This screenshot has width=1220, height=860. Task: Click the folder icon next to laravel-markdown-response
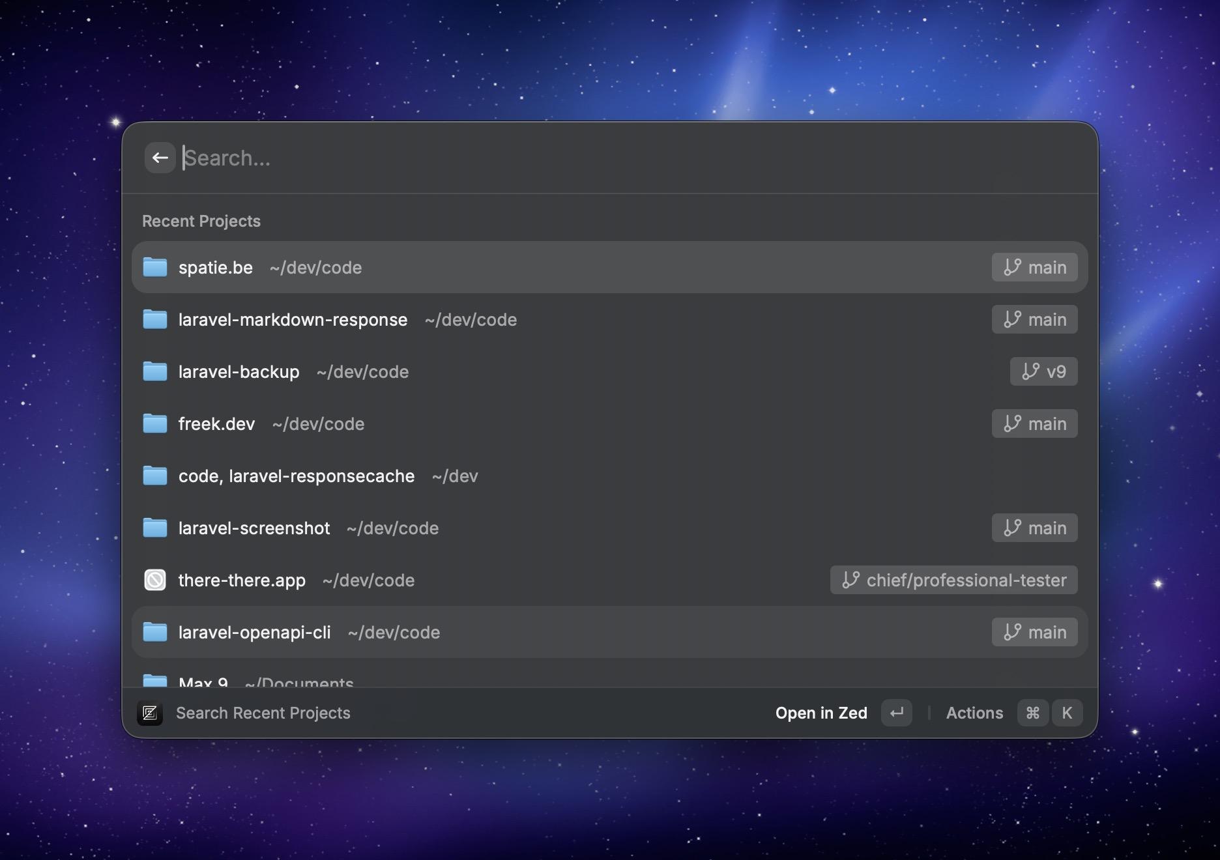click(x=155, y=319)
